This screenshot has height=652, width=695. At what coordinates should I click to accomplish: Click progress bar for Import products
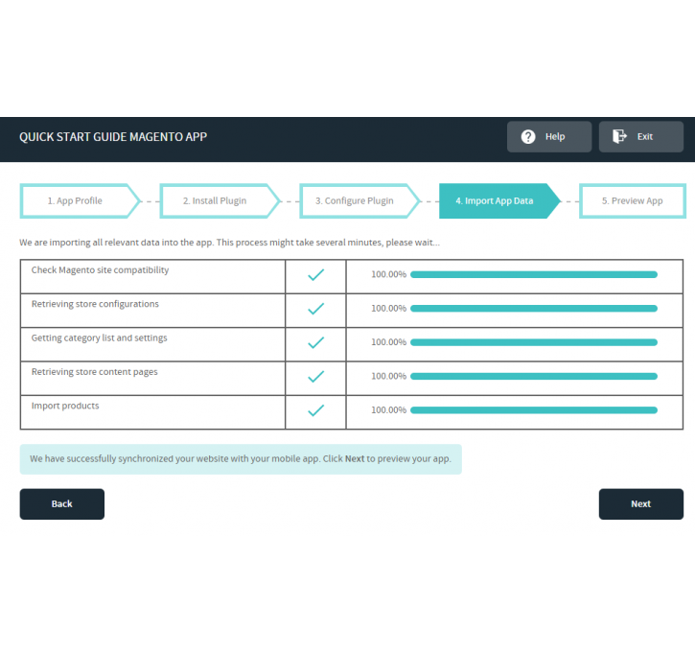tap(534, 410)
